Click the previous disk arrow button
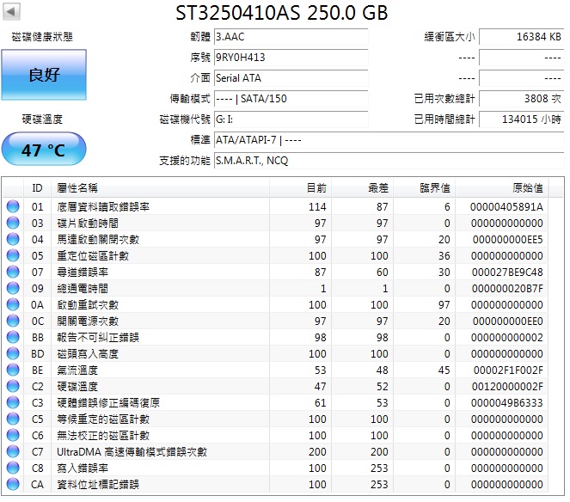Image resolution: width=570 pixels, height=502 pixels. (12, 12)
